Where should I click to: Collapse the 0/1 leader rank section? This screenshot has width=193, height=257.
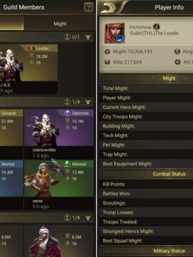point(88,37)
